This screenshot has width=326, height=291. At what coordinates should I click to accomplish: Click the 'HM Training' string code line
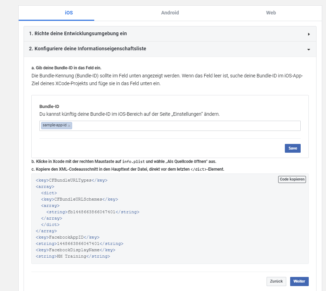(73, 256)
